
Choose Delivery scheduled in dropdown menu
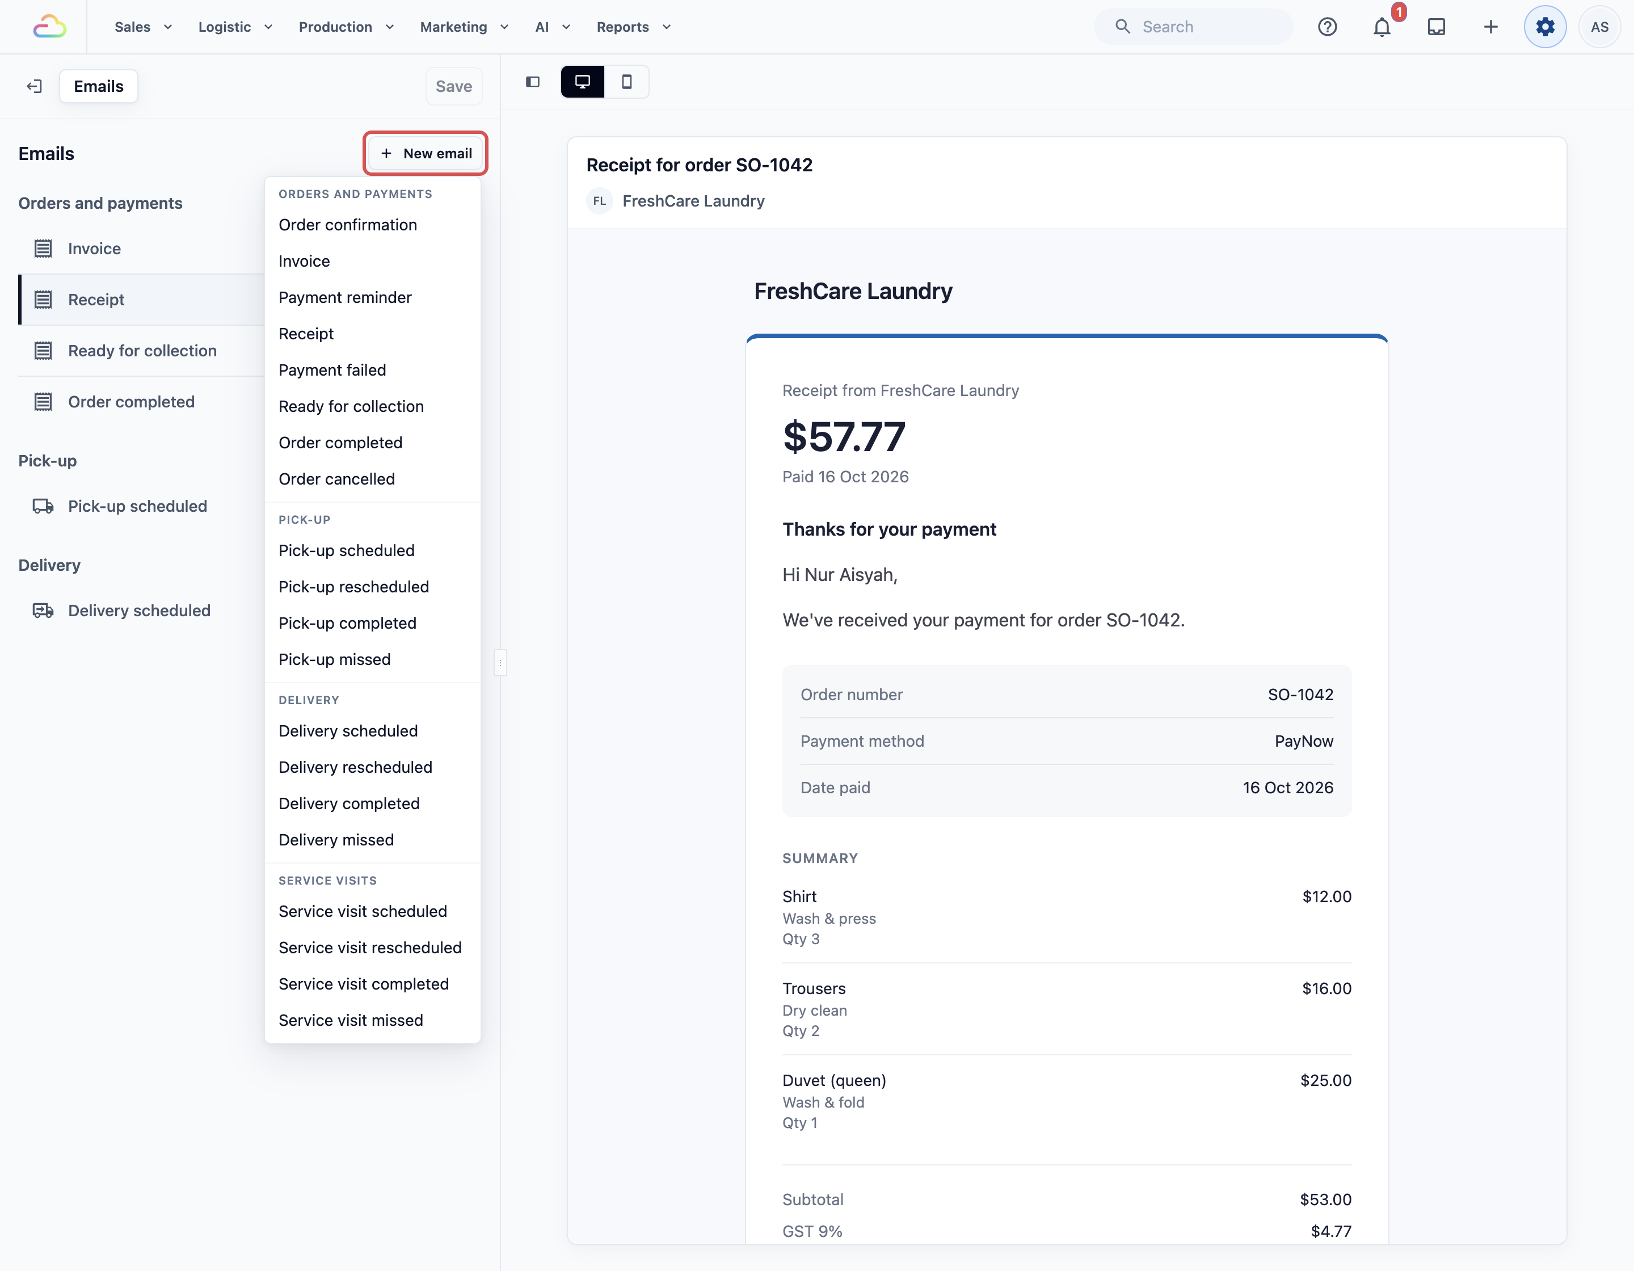coord(373,731)
